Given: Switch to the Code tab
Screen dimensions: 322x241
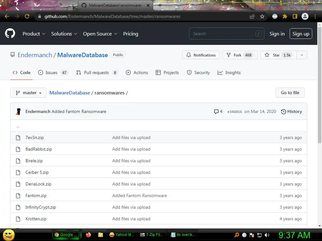Looking at the screenshot, I should pyautogui.click(x=22, y=72).
